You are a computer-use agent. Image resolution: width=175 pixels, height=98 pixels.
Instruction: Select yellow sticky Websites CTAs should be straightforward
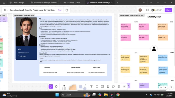[144, 59]
